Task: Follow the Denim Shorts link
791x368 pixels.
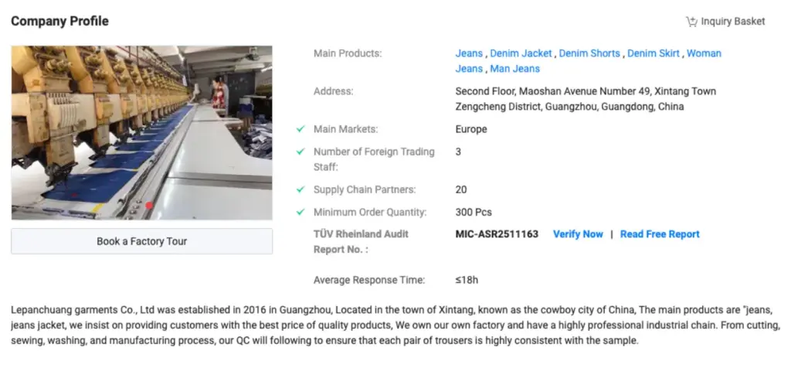Action: (589, 53)
